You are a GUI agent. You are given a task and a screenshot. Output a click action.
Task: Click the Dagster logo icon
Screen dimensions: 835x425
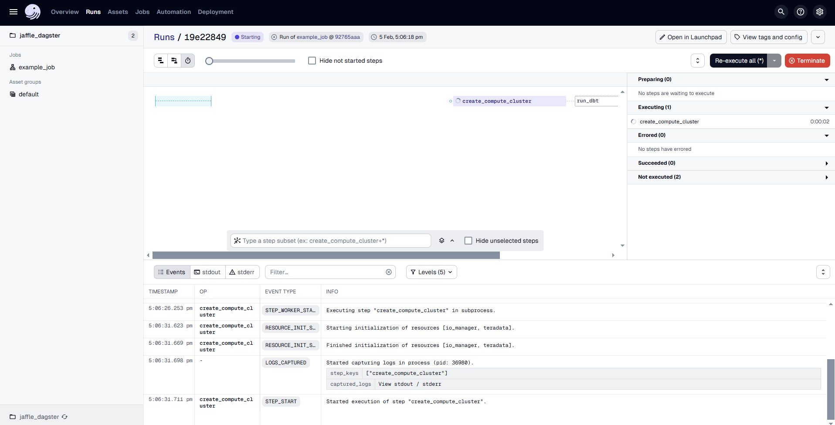point(33,12)
